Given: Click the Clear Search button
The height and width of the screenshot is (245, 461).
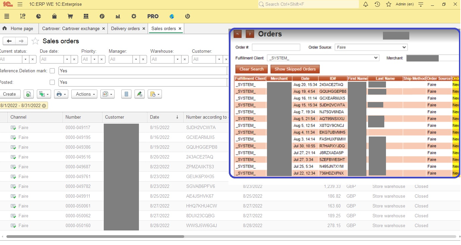Looking at the screenshot, I should pyautogui.click(x=251, y=69).
